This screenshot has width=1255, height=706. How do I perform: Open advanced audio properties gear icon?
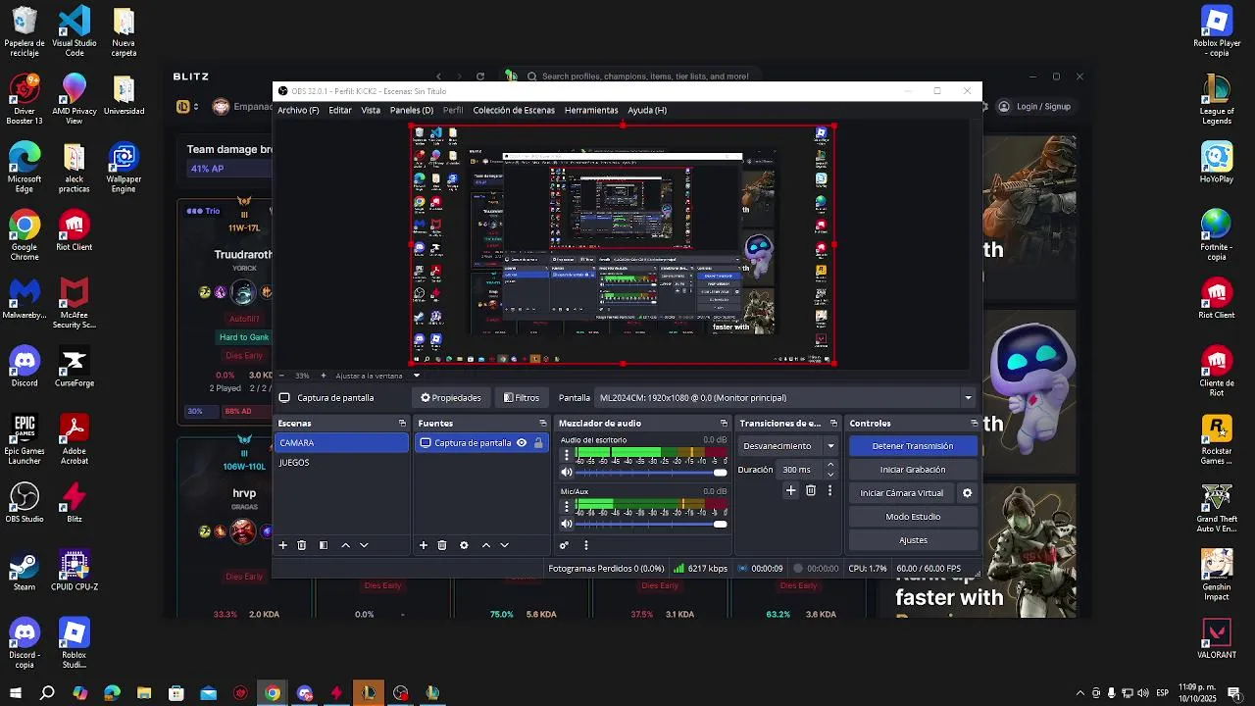pos(564,545)
